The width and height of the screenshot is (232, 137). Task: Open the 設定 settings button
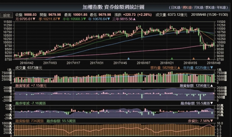click(x=6, y=15)
